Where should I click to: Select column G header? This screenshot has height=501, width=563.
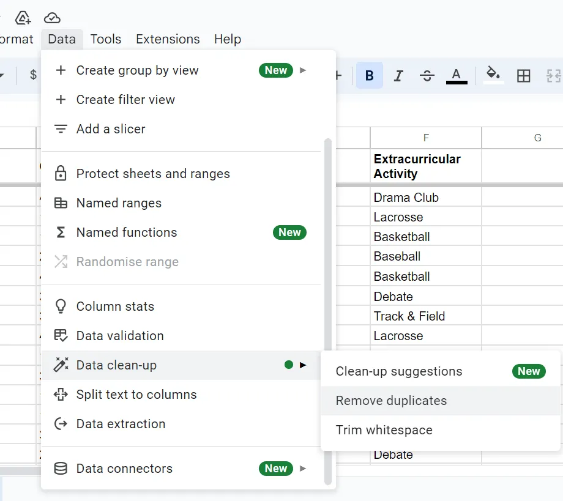pyautogui.click(x=537, y=138)
